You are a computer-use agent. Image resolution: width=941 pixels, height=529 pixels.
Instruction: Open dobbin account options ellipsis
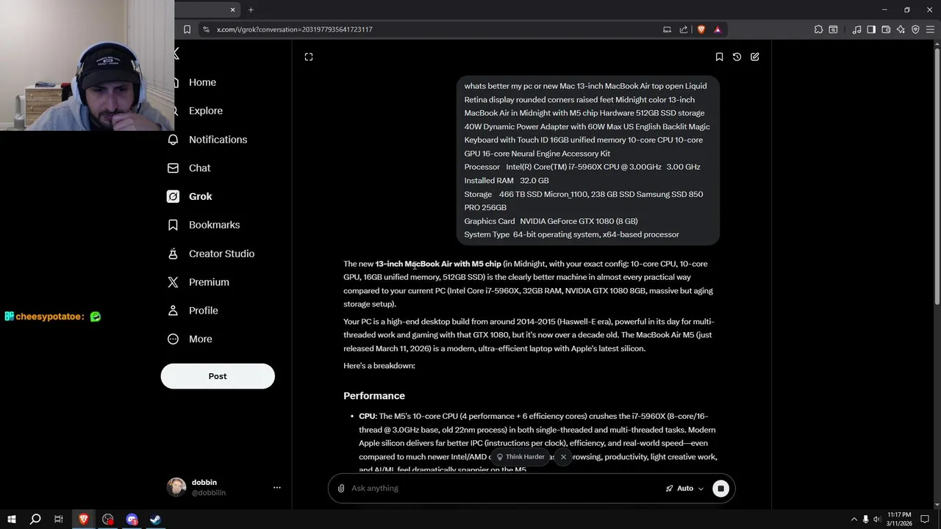tap(277, 487)
